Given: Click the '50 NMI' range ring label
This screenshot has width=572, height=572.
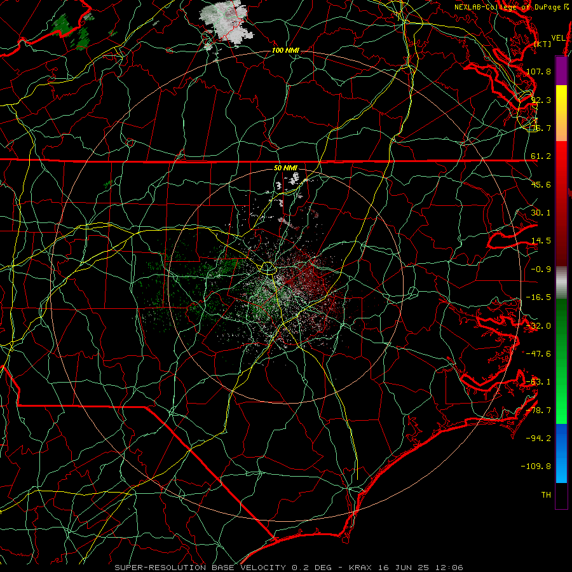Looking at the screenshot, I should pyautogui.click(x=285, y=168).
